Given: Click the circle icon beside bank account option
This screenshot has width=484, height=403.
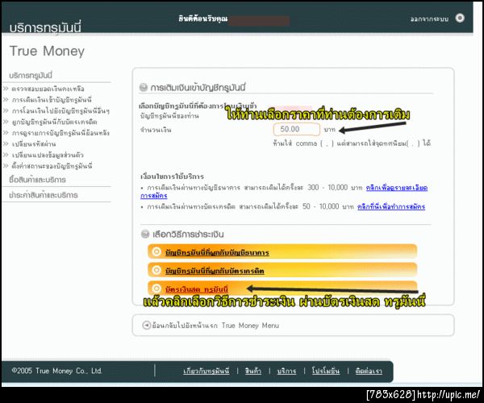Looking at the screenshot, I should (x=156, y=252).
